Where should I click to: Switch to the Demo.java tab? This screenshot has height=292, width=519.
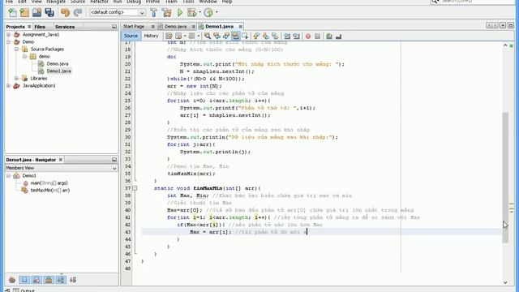(x=175, y=26)
